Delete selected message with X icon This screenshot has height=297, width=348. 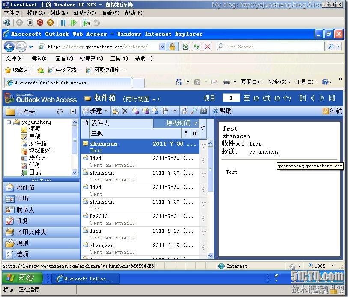125,111
